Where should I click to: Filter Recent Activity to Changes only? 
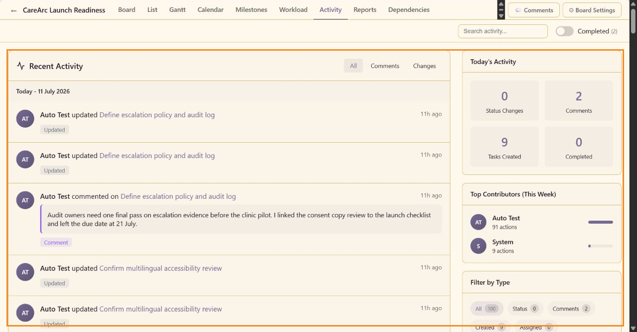tap(424, 66)
